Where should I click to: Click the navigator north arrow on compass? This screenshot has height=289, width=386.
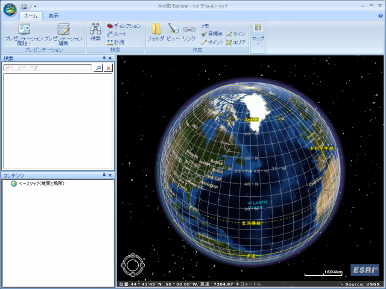click(x=133, y=256)
